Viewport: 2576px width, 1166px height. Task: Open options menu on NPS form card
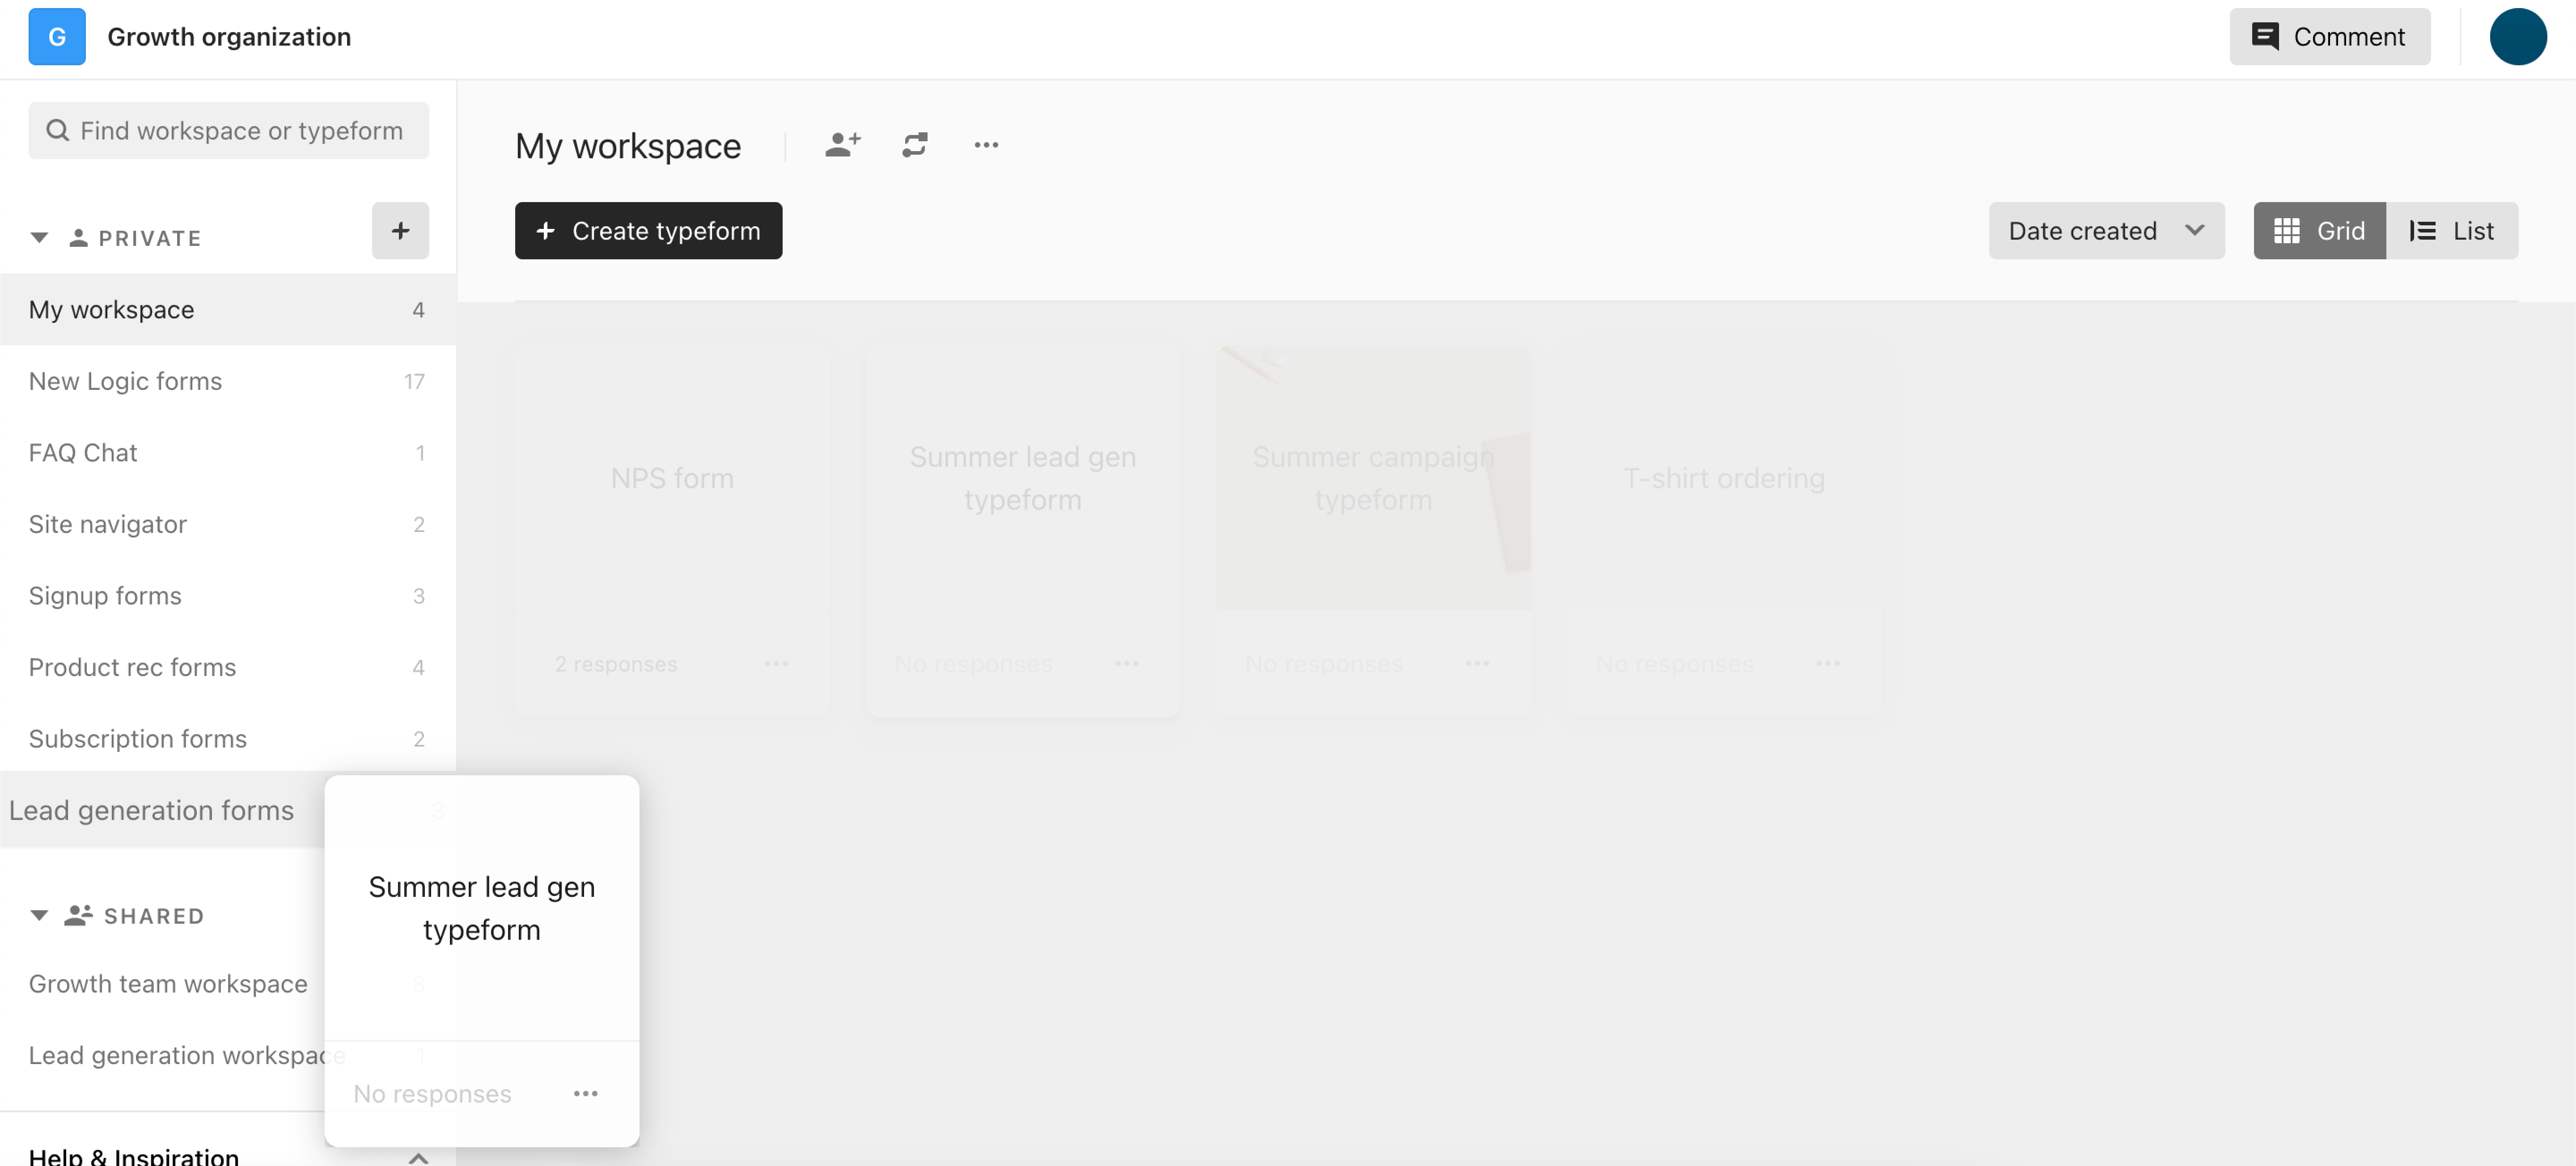click(776, 664)
